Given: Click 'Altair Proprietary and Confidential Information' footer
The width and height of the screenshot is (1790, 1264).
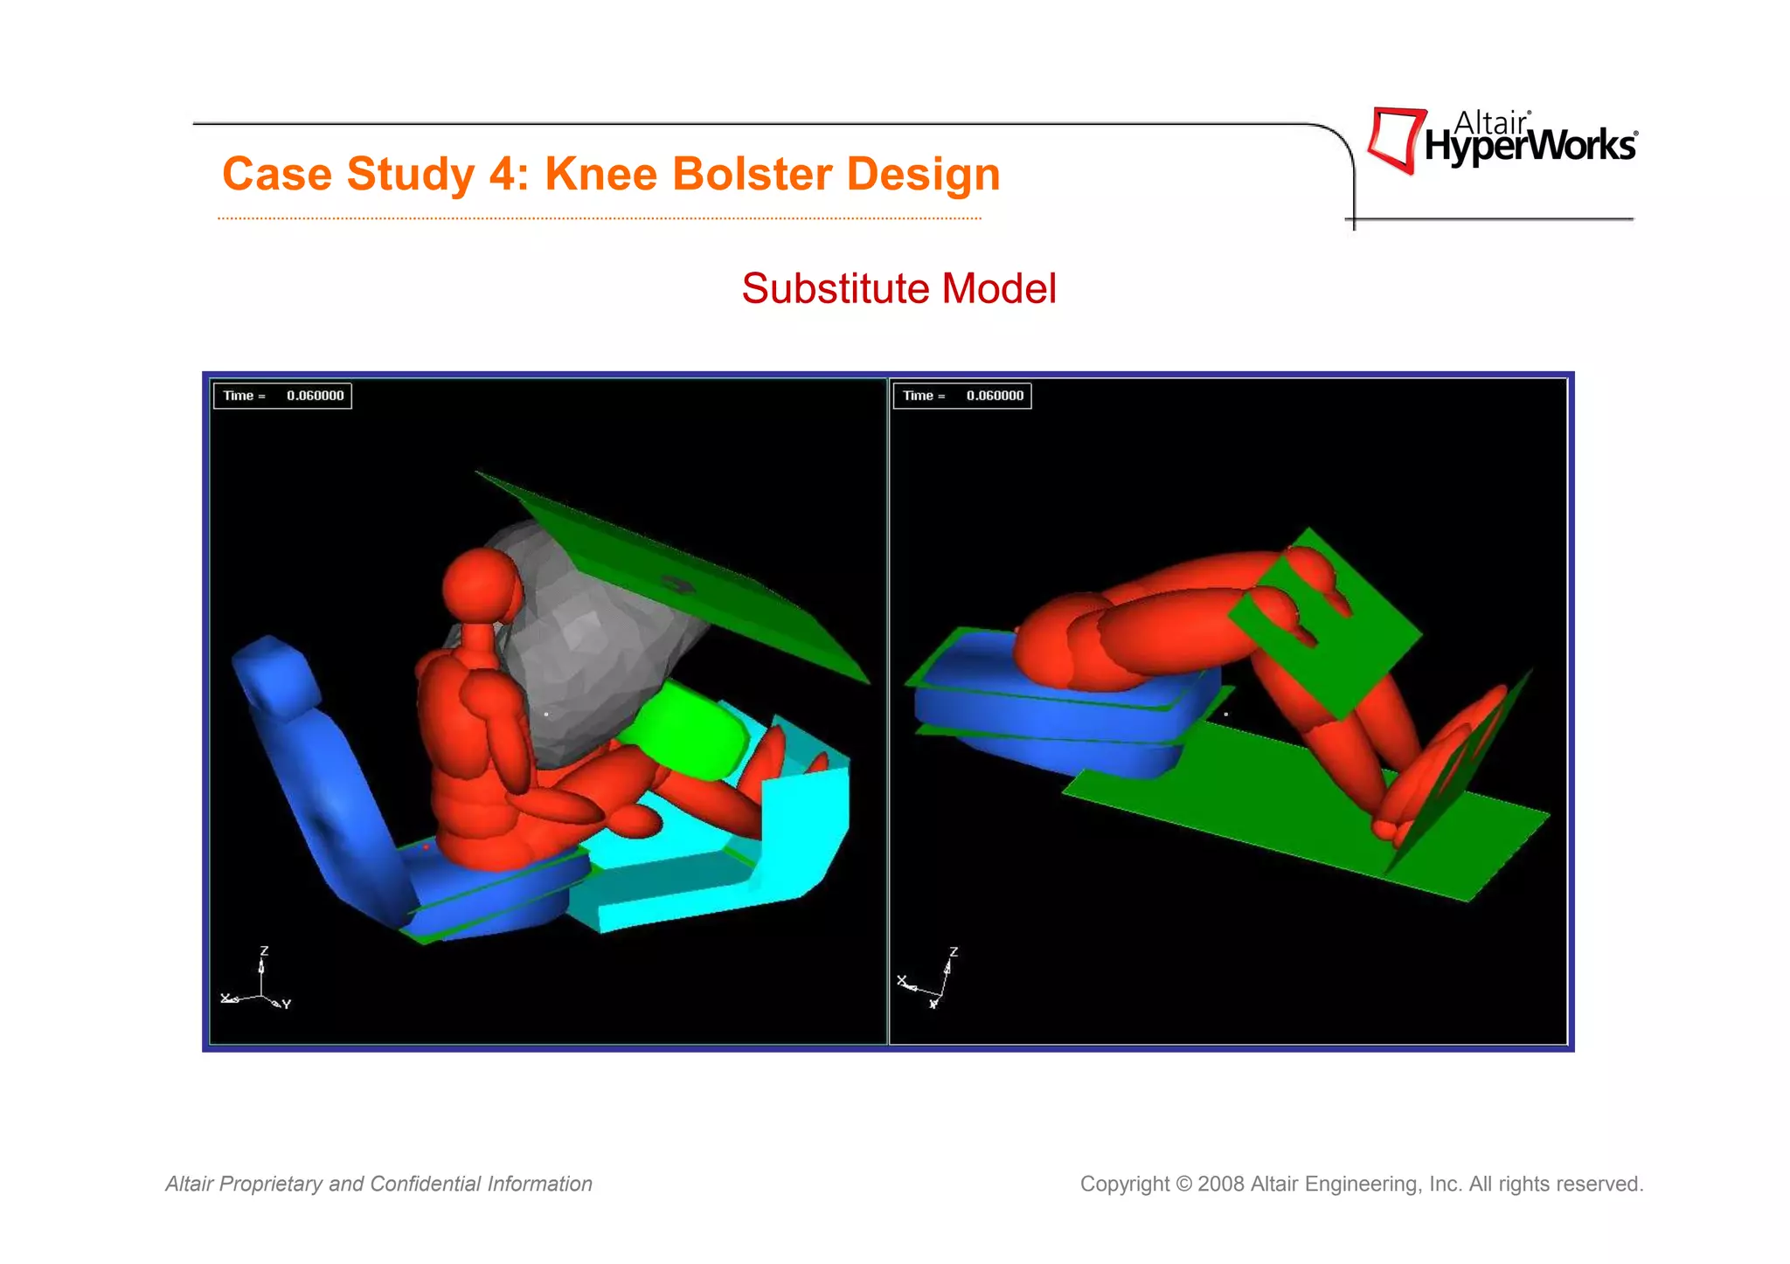Looking at the screenshot, I should [x=379, y=1184].
